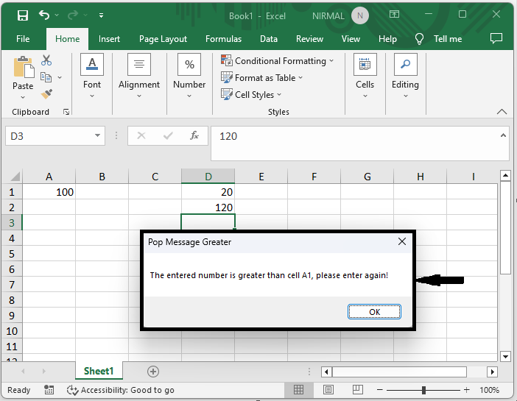Open the Help tab

387,39
